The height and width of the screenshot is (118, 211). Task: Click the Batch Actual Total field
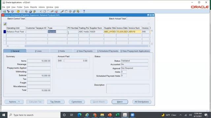(138, 19)
